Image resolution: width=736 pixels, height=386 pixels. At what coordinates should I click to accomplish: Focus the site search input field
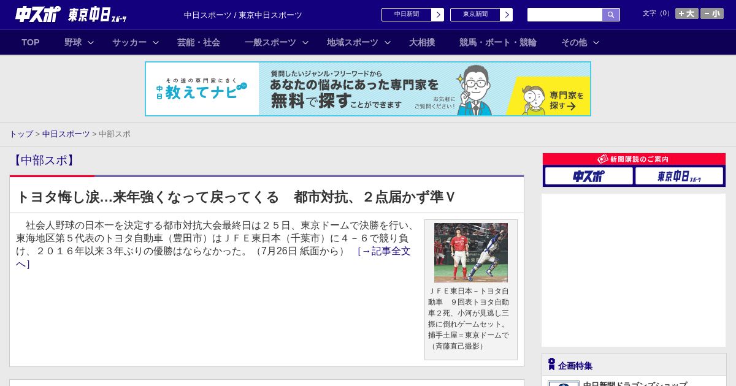click(x=565, y=15)
